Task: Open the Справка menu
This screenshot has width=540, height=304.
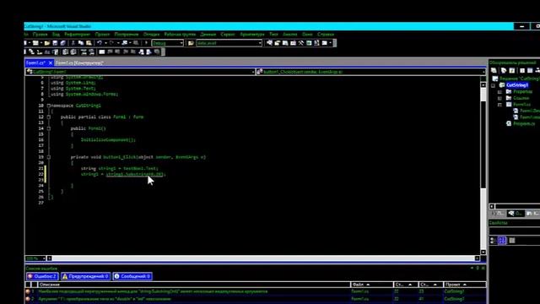Action: pos(326,35)
